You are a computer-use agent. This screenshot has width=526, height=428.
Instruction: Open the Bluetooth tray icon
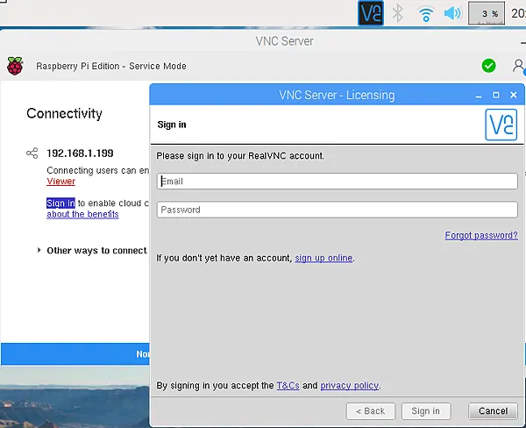point(398,13)
